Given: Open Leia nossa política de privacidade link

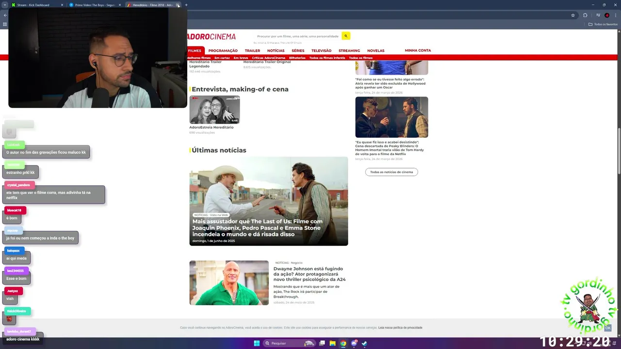Looking at the screenshot, I should tap(400, 328).
